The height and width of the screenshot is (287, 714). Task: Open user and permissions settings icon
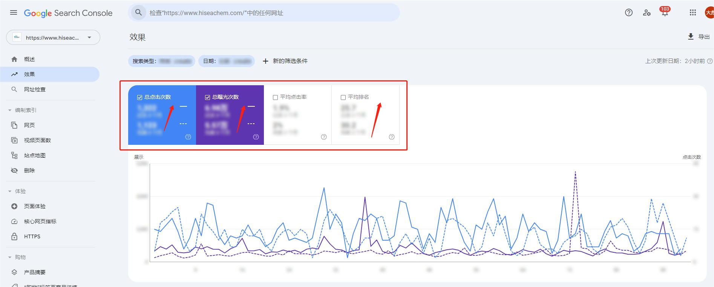[647, 13]
